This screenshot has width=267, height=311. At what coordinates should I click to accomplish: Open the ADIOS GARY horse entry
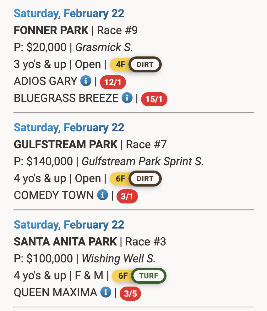click(46, 81)
